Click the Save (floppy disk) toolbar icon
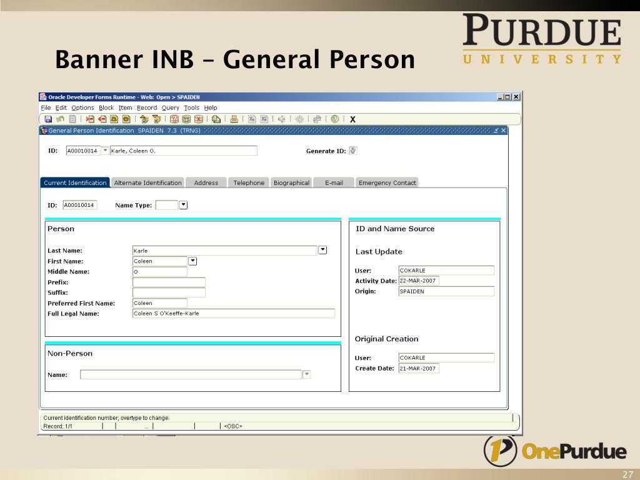640x480 pixels. [48, 119]
